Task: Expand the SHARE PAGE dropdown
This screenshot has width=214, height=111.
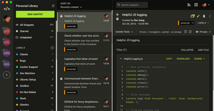Action: click(124, 32)
